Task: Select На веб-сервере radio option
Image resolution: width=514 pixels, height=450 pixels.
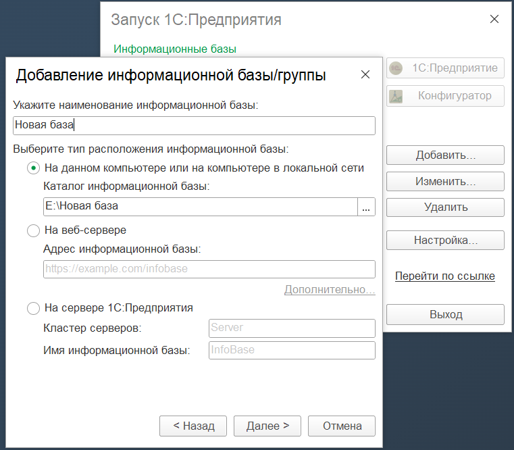Action: 33,230
